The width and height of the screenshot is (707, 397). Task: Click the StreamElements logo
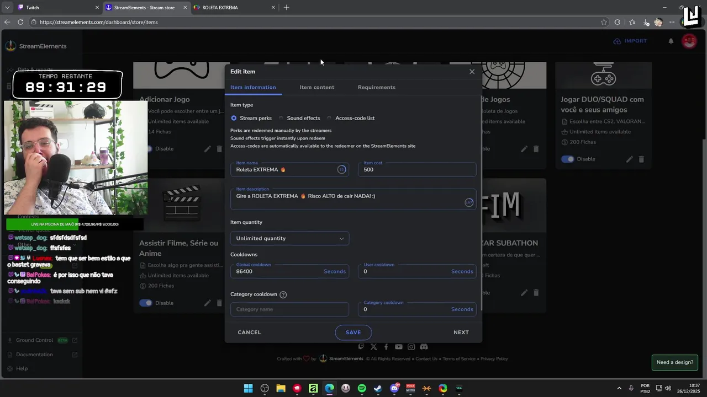pyautogui.click(x=36, y=46)
